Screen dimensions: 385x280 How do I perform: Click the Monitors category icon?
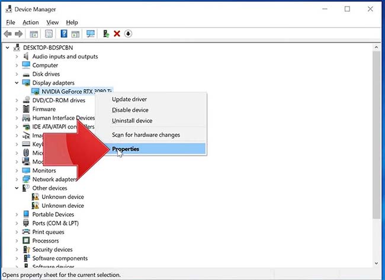(x=26, y=170)
